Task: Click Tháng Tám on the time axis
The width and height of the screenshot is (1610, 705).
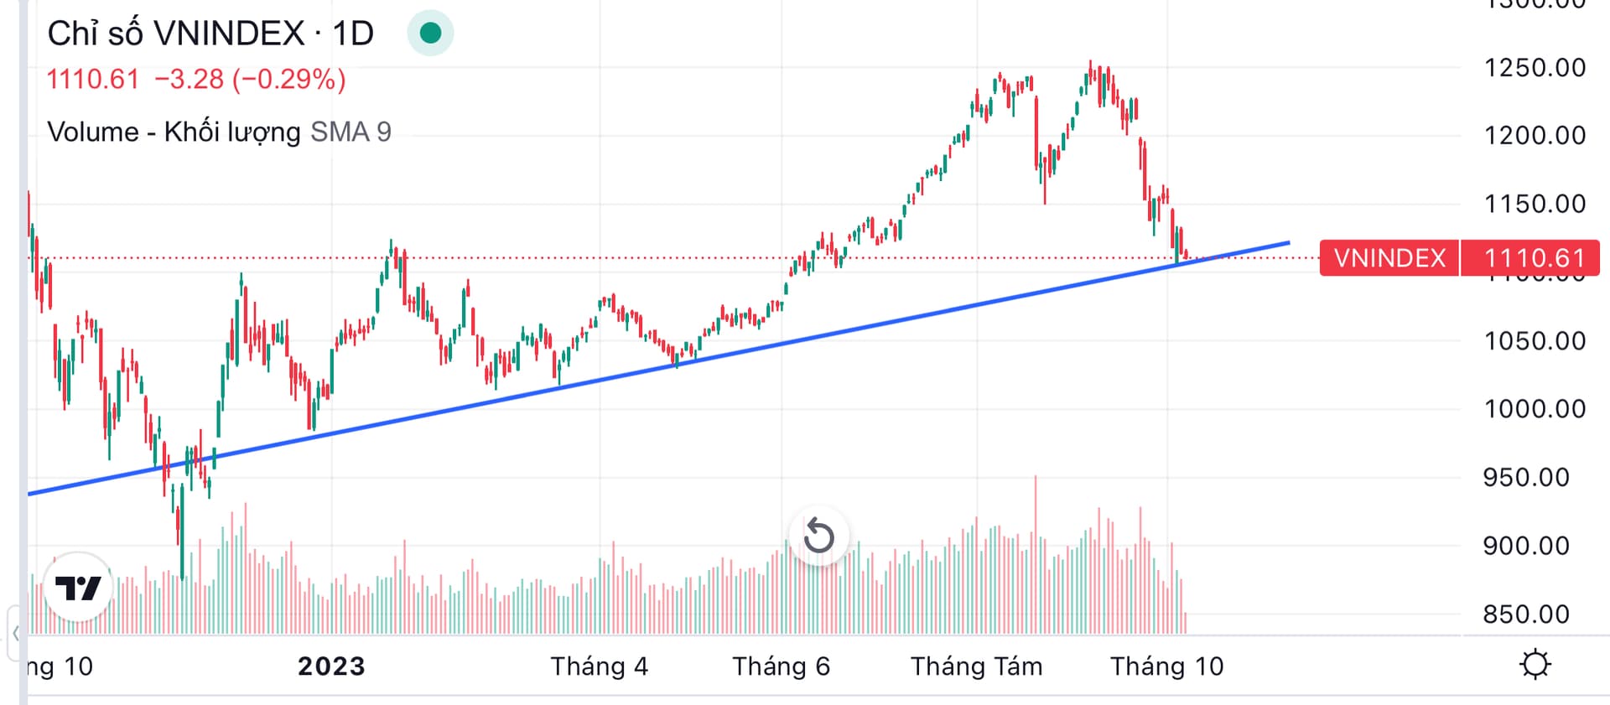Action: pyautogui.click(x=977, y=666)
